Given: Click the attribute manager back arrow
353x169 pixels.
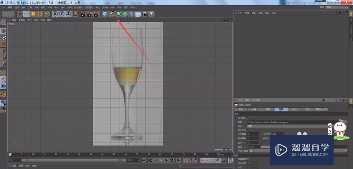Looking at the screenshot, I should (323, 100).
